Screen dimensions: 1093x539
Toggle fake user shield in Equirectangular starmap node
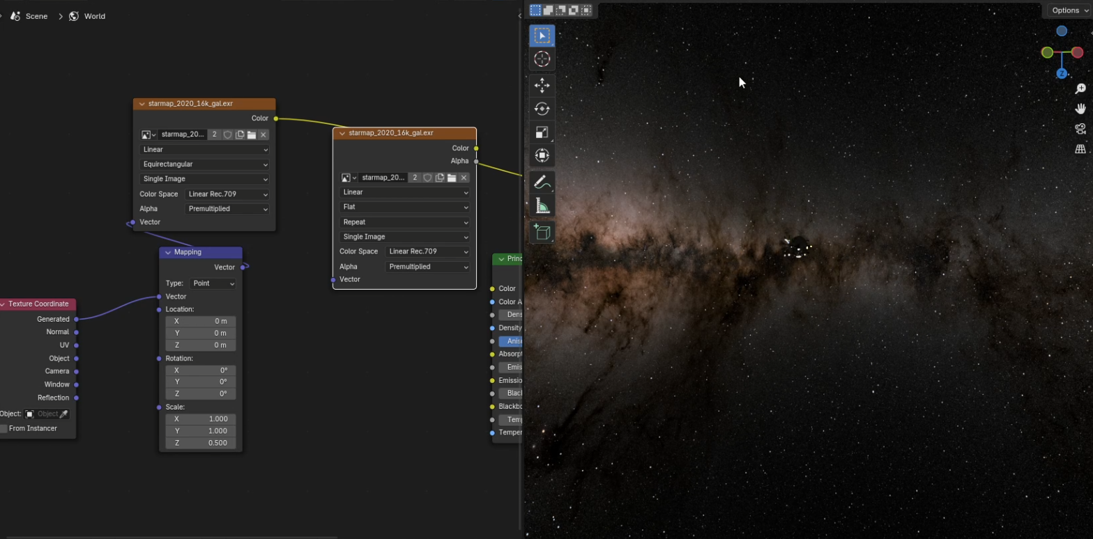pos(227,134)
